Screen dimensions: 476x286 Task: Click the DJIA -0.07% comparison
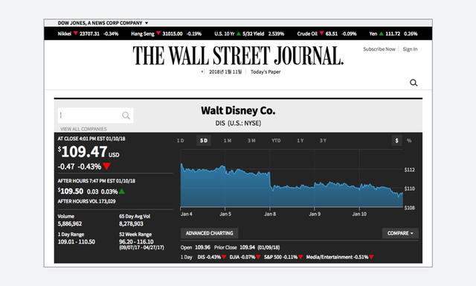(x=245, y=257)
